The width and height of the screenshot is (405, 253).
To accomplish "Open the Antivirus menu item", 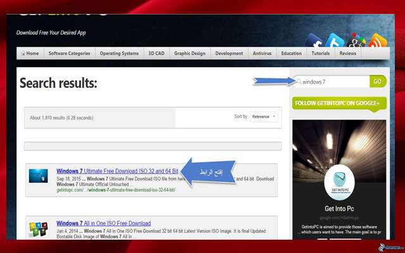I will pyautogui.click(x=262, y=53).
